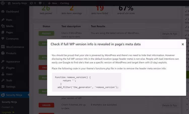Open Settings menu label

pyautogui.click(x=11, y=87)
